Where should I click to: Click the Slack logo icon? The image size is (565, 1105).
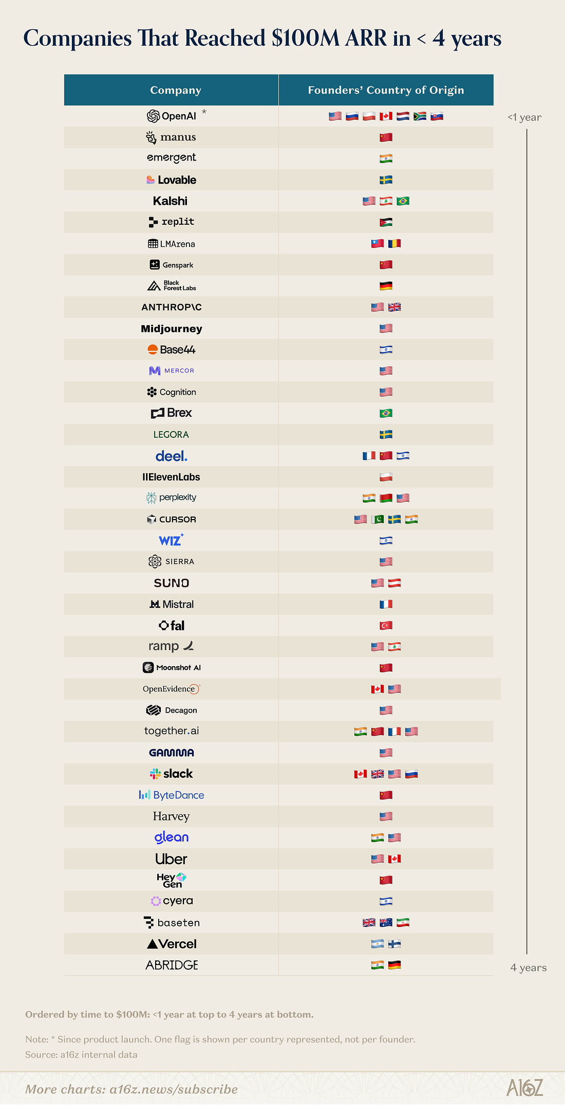click(155, 774)
